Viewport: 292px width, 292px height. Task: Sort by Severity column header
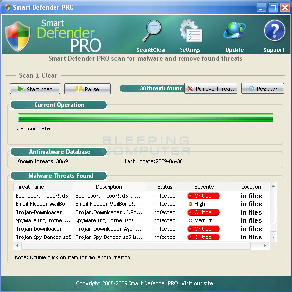point(204,187)
